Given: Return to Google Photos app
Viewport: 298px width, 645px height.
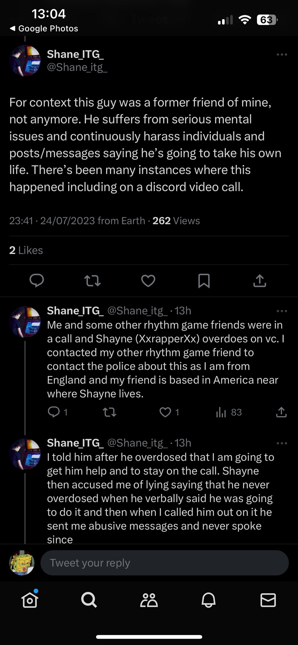Looking at the screenshot, I should pyautogui.click(x=44, y=29).
